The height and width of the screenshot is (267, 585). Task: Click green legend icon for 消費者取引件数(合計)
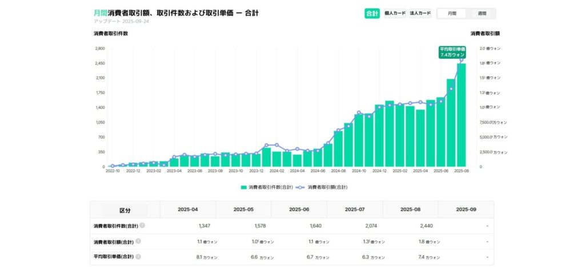click(243, 187)
